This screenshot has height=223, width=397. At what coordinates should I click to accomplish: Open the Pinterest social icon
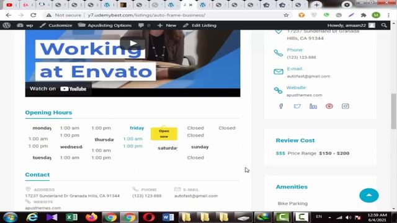tap(329, 106)
